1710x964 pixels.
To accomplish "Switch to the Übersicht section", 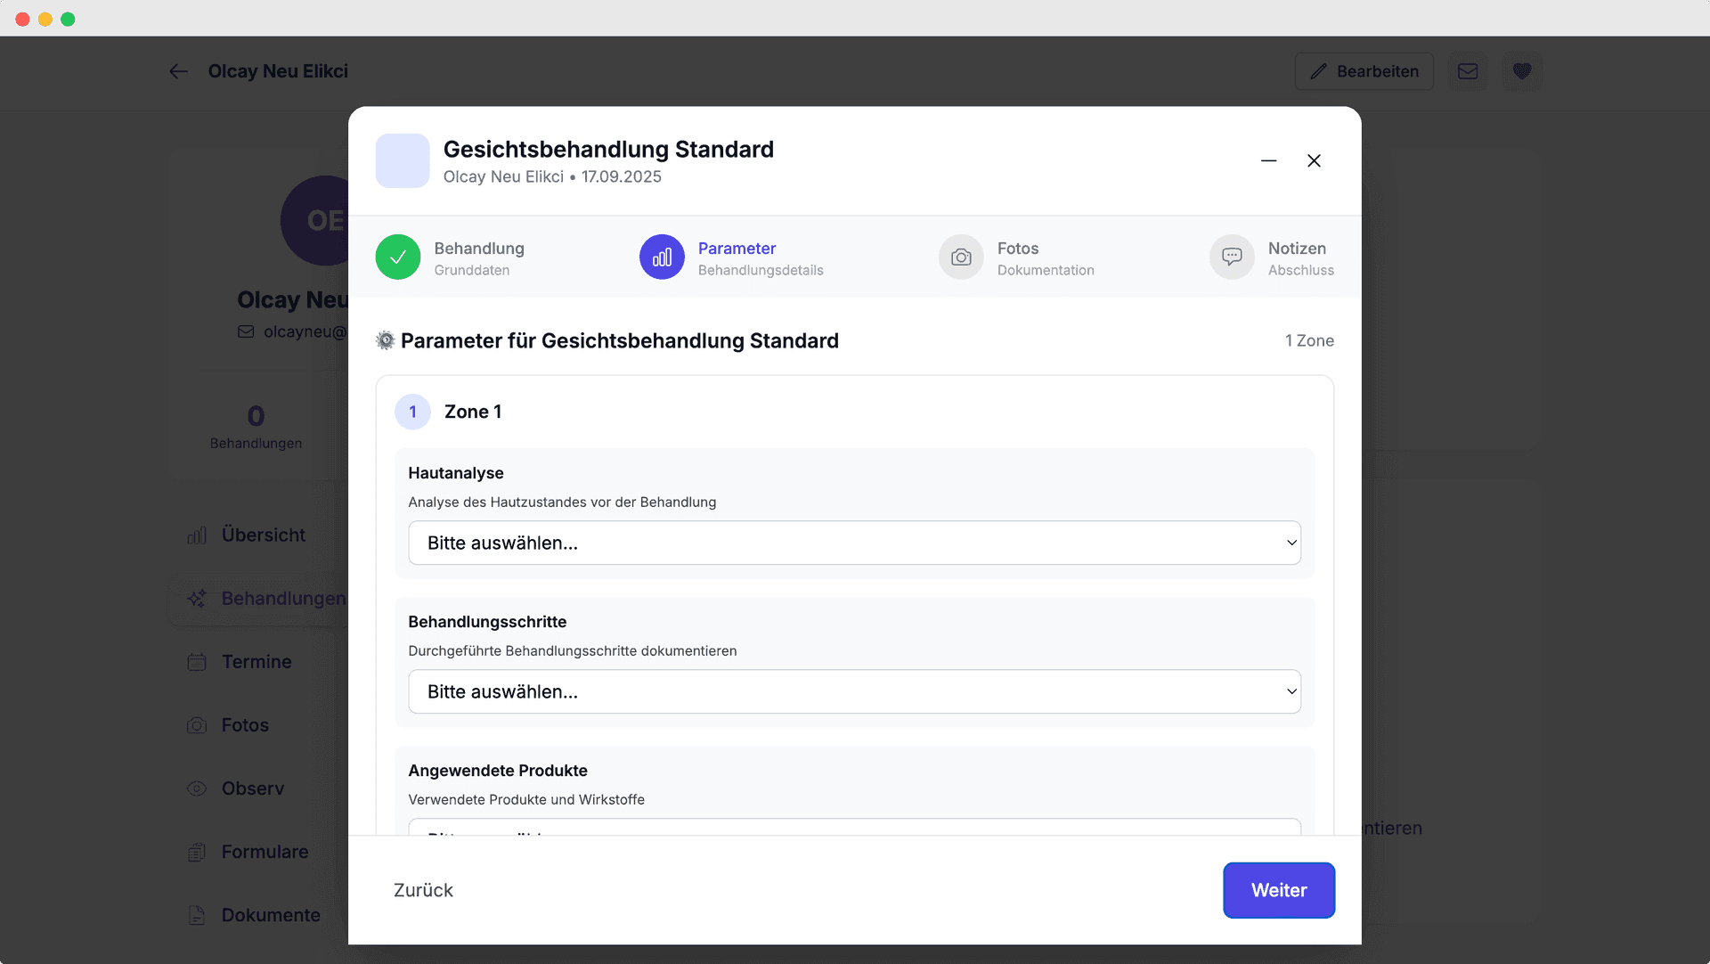I will coord(264,535).
